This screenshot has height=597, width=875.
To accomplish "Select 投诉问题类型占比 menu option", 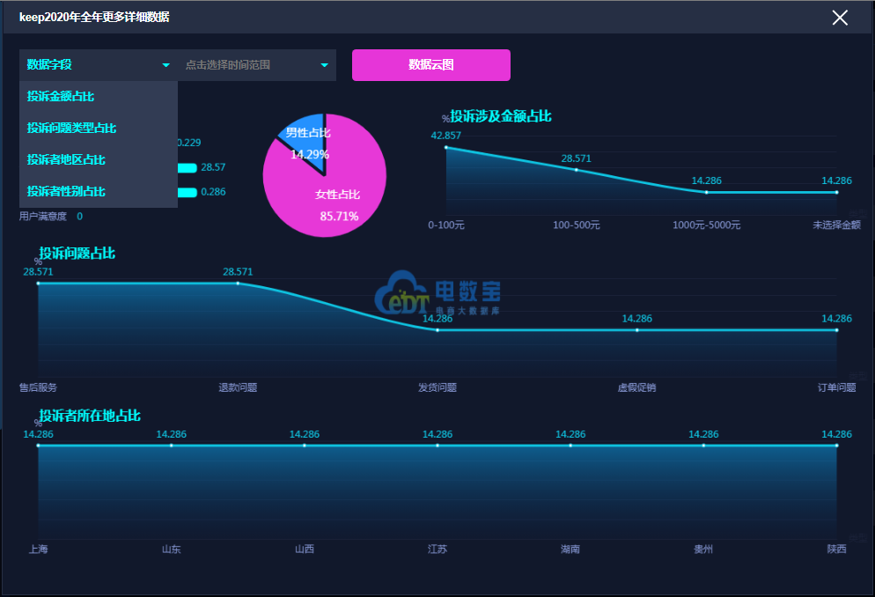I will point(99,129).
